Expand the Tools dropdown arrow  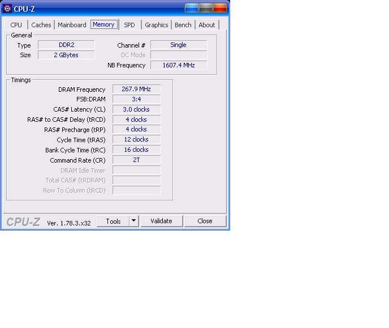tap(134, 221)
